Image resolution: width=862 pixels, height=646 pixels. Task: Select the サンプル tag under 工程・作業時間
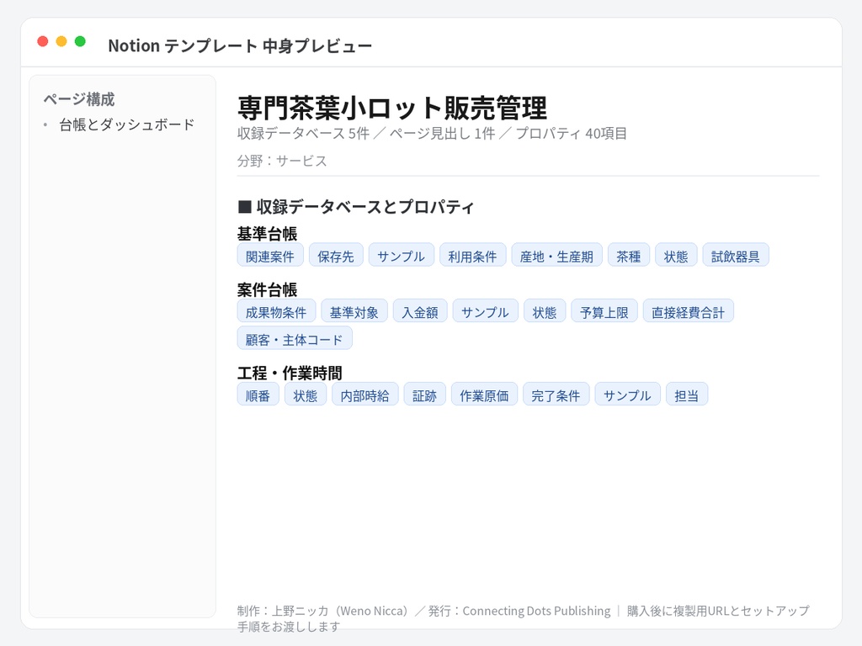click(x=628, y=395)
